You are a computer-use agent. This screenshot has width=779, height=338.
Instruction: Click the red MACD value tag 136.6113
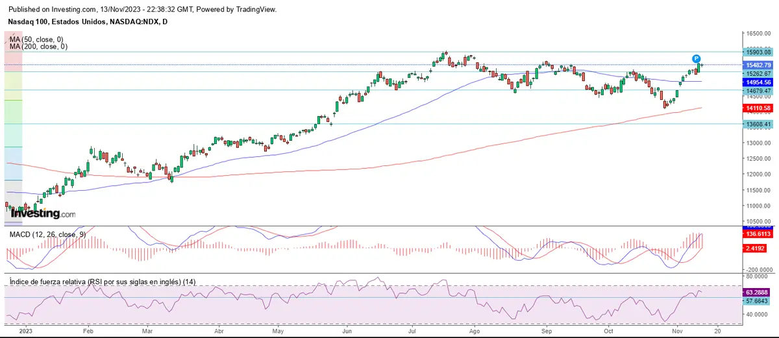[758, 234]
